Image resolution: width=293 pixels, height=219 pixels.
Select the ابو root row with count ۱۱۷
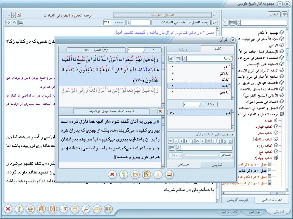click(199, 113)
